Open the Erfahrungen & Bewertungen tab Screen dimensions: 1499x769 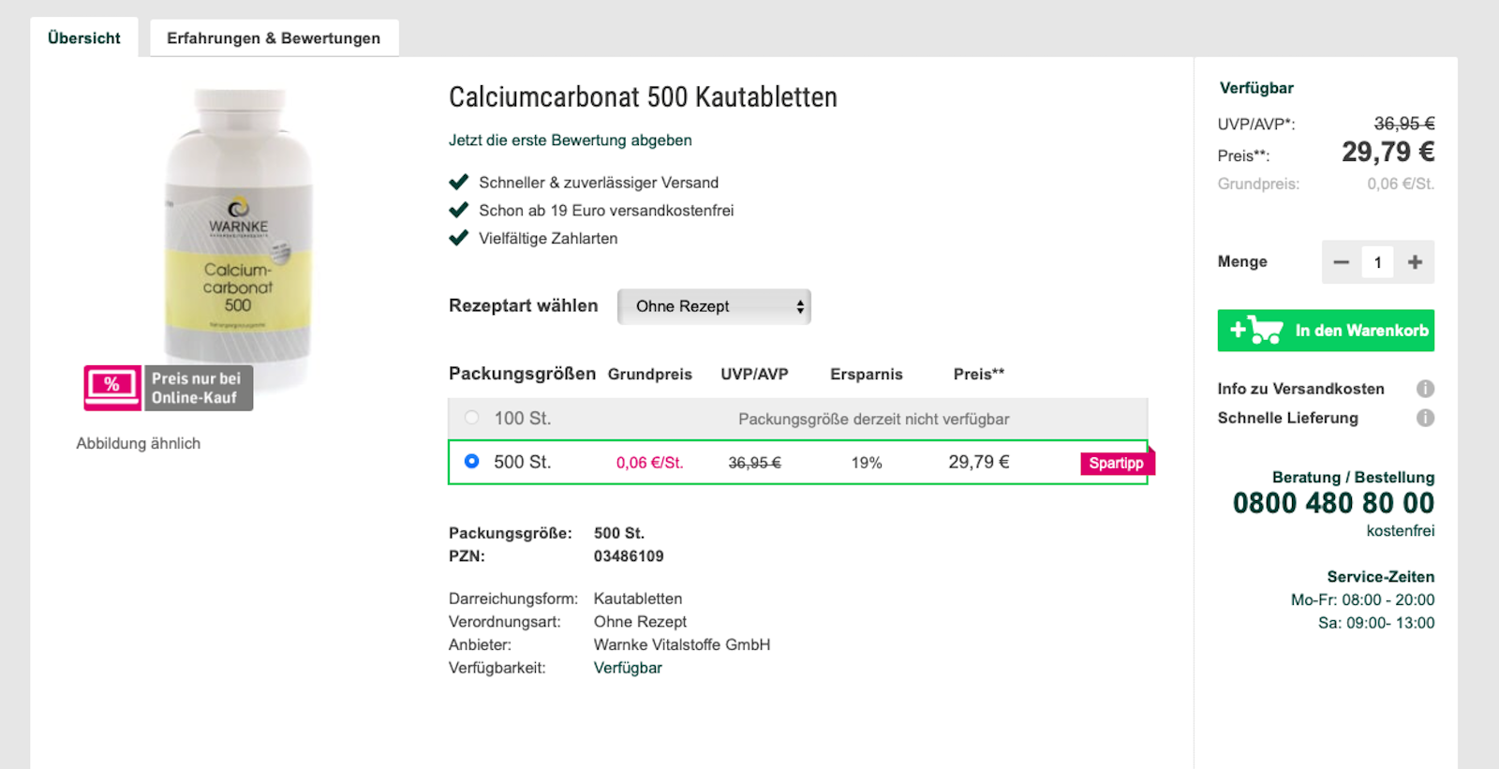pyautogui.click(x=274, y=38)
